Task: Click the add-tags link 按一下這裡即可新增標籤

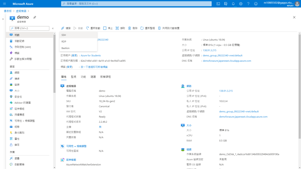Action: click(x=94, y=67)
